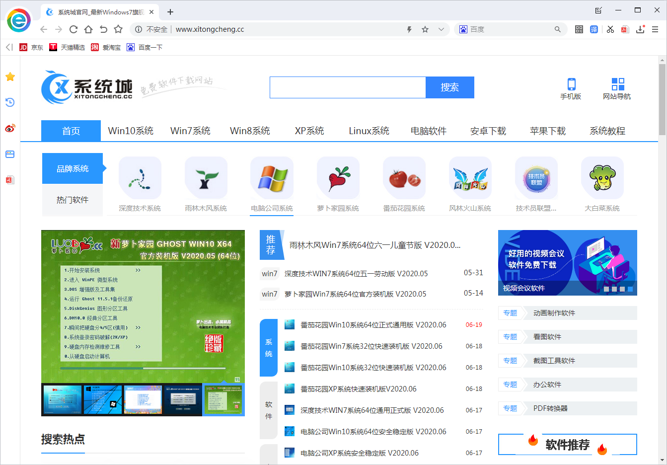Open 雨林木风Win7系统64位六一儿童节版 headline

[375, 245]
